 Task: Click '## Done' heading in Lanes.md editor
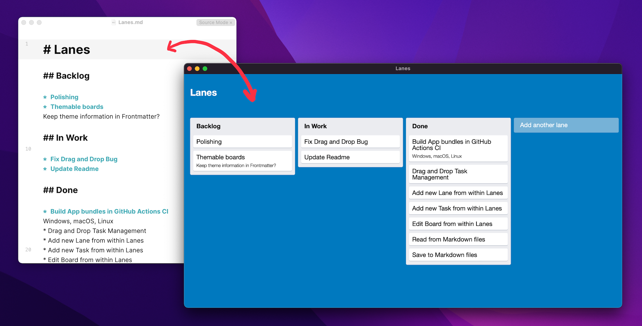(60, 190)
